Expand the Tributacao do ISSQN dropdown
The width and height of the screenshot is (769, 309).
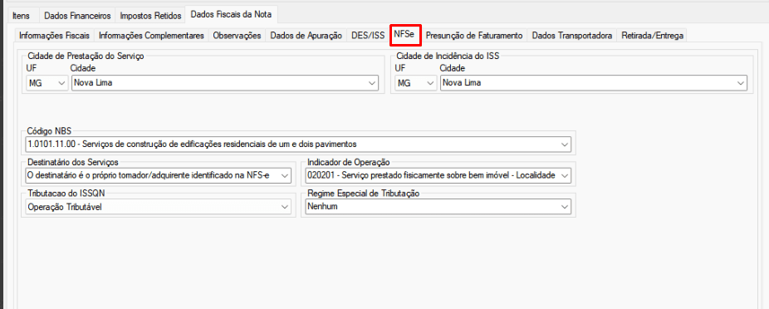pyautogui.click(x=158, y=207)
